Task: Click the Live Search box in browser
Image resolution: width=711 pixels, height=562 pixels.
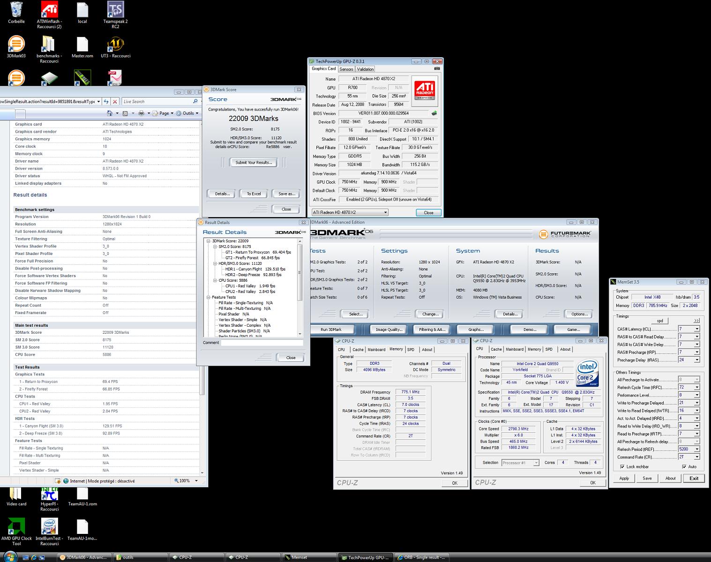Action: pos(157,101)
